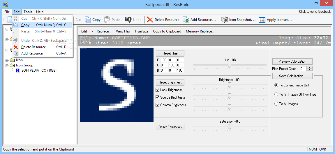This screenshot has width=335, height=154.
Task: Click the toolbar Paste clipboard icon
Action: pyautogui.click(x=107, y=19)
